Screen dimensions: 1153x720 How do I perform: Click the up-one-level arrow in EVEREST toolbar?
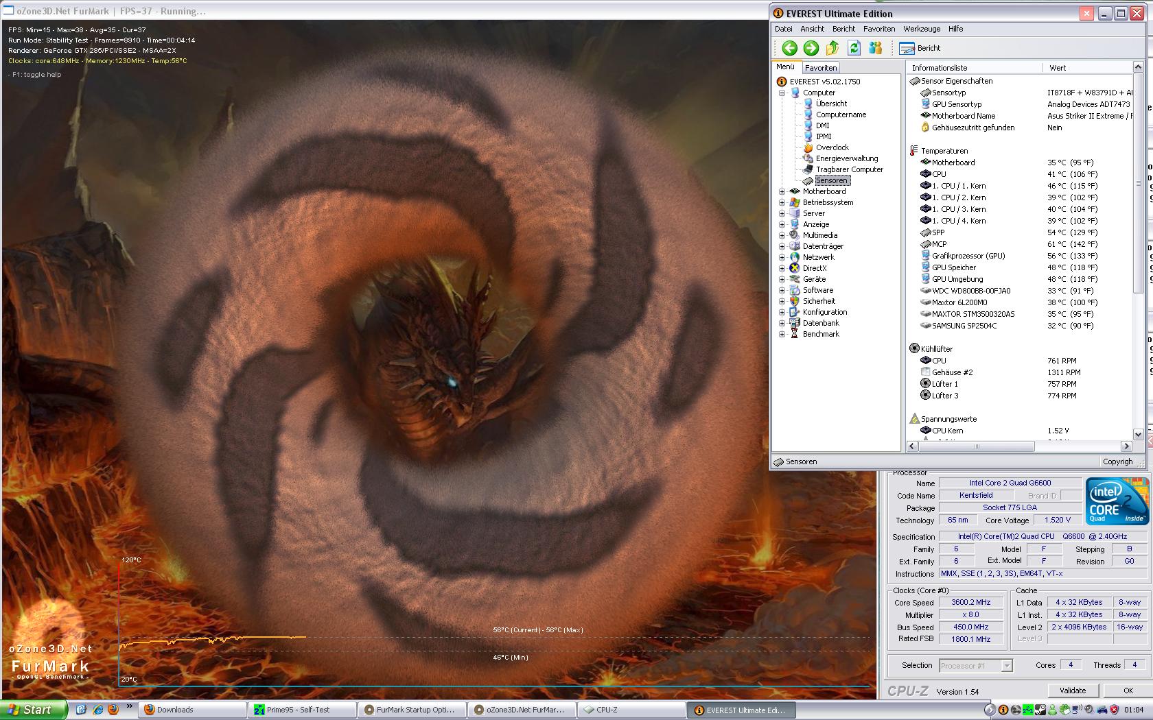pyautogui.click(x=832, y=47)
